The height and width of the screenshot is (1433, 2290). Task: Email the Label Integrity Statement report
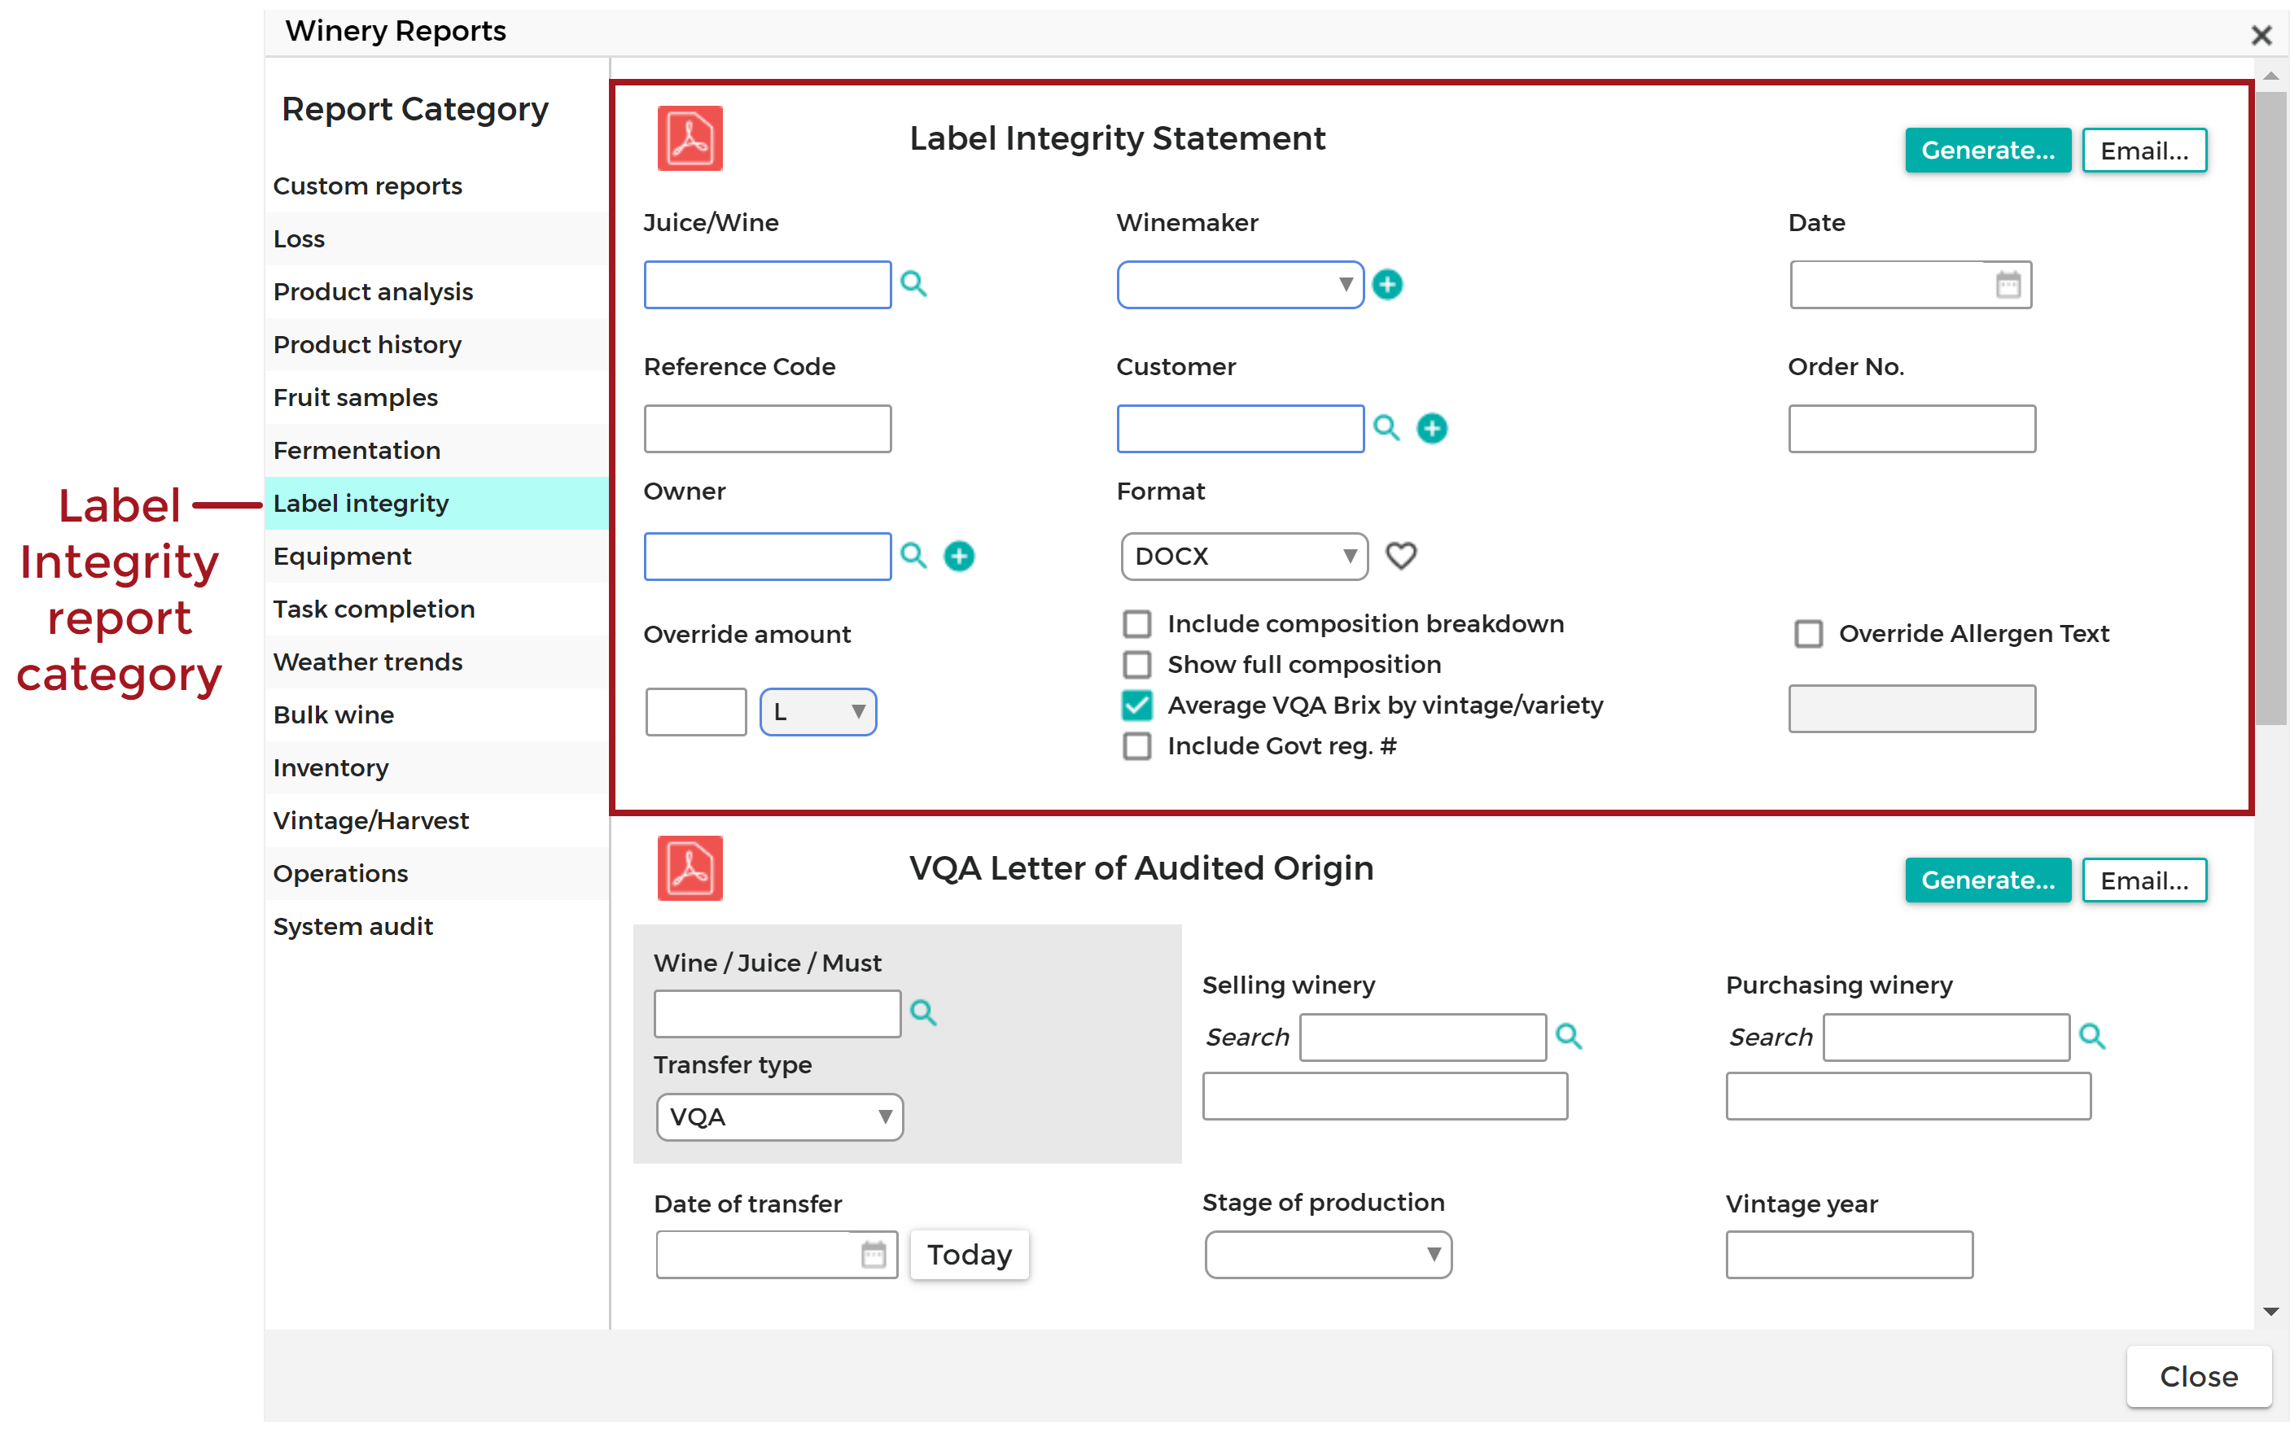pos(2144,151)
